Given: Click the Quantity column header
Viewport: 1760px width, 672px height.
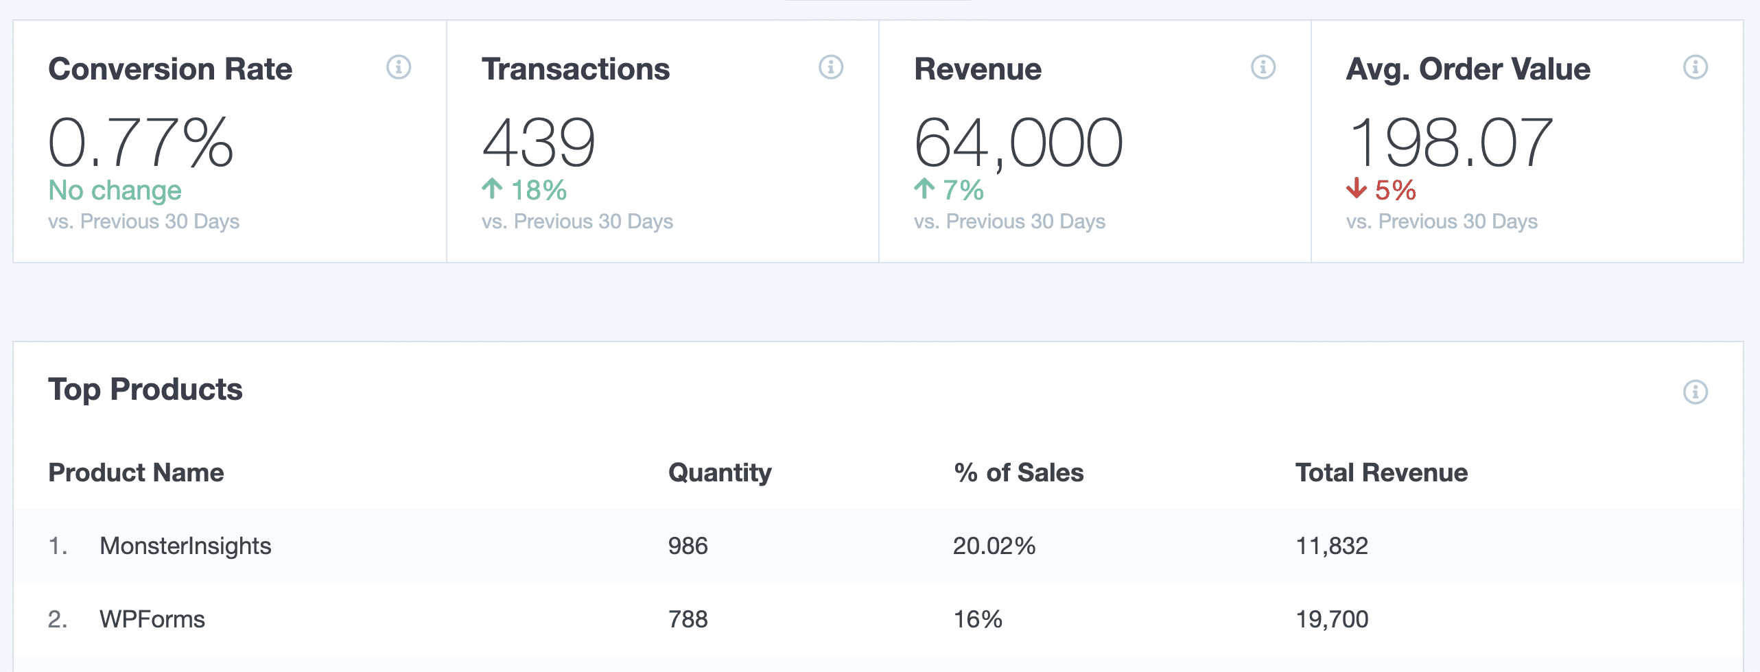Looking at the screenshot, I should pos(720,472).
